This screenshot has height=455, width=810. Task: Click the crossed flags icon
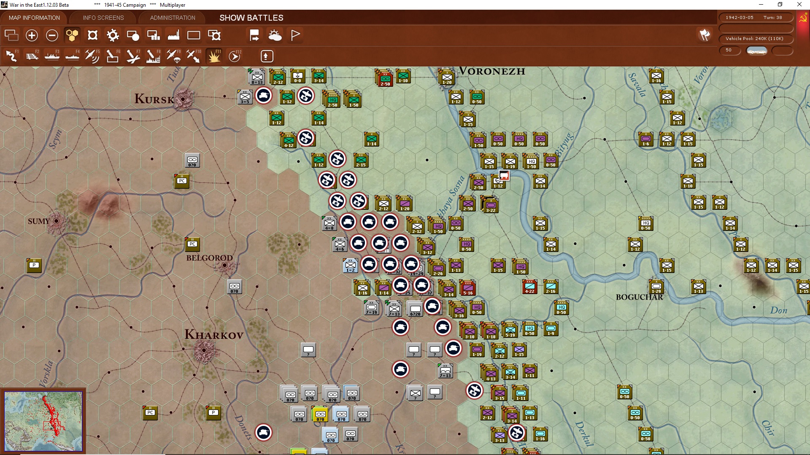tap(705, 35)
